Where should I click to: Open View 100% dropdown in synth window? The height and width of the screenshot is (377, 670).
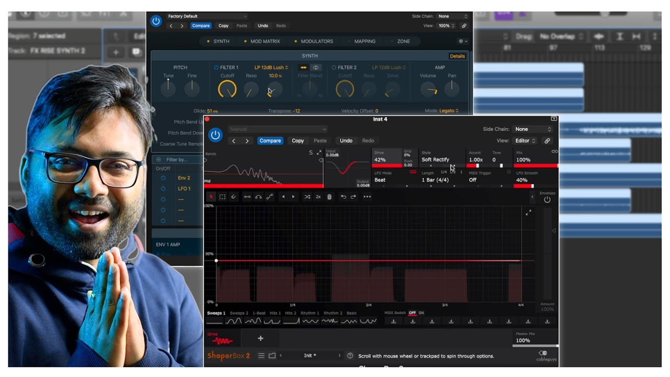pyautogui.click(x=445, y=25)
